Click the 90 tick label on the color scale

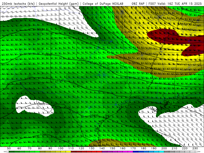(x=50, y=148)
